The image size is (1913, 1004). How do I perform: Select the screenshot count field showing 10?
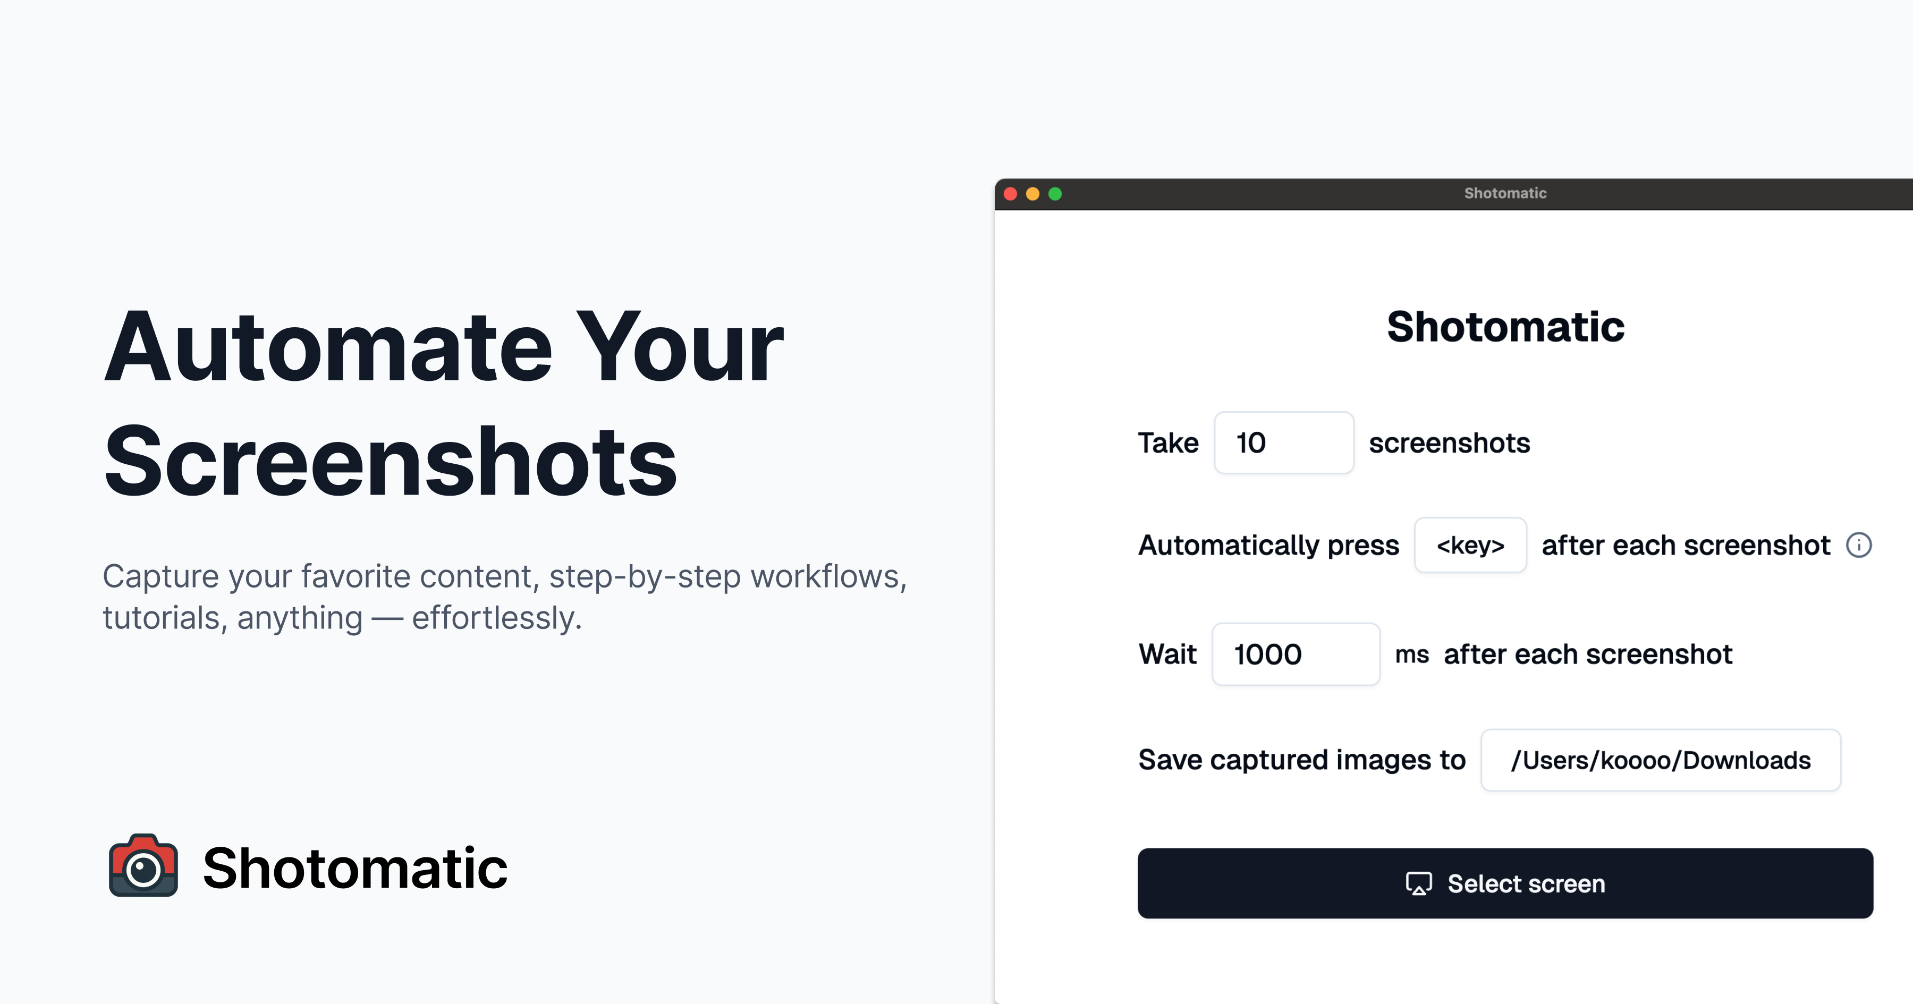(x=1283, y=443)
